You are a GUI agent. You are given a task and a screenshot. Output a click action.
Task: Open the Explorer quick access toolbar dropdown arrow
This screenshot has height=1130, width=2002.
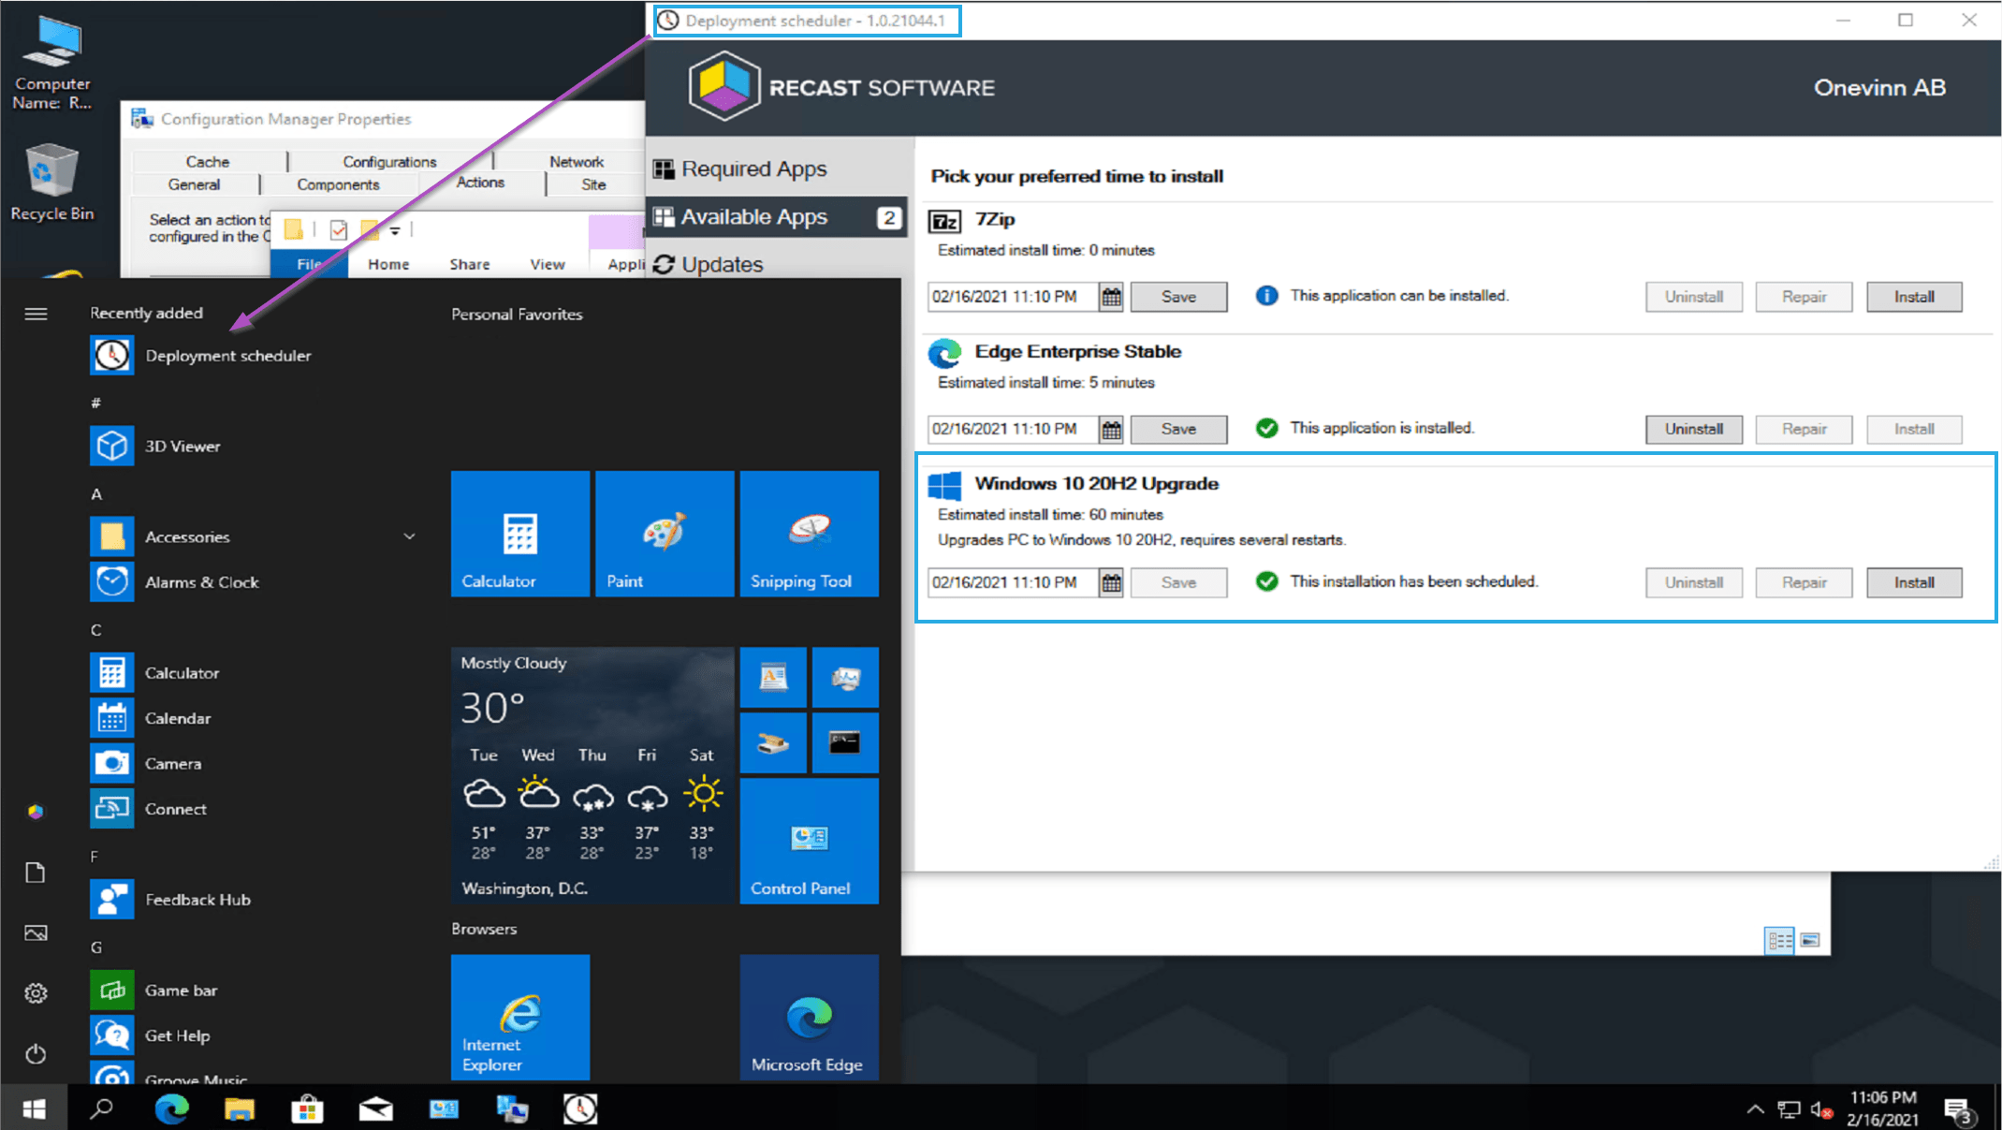395,229
